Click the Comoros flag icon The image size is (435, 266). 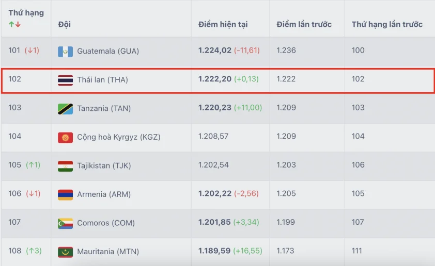tap(65, 223)
